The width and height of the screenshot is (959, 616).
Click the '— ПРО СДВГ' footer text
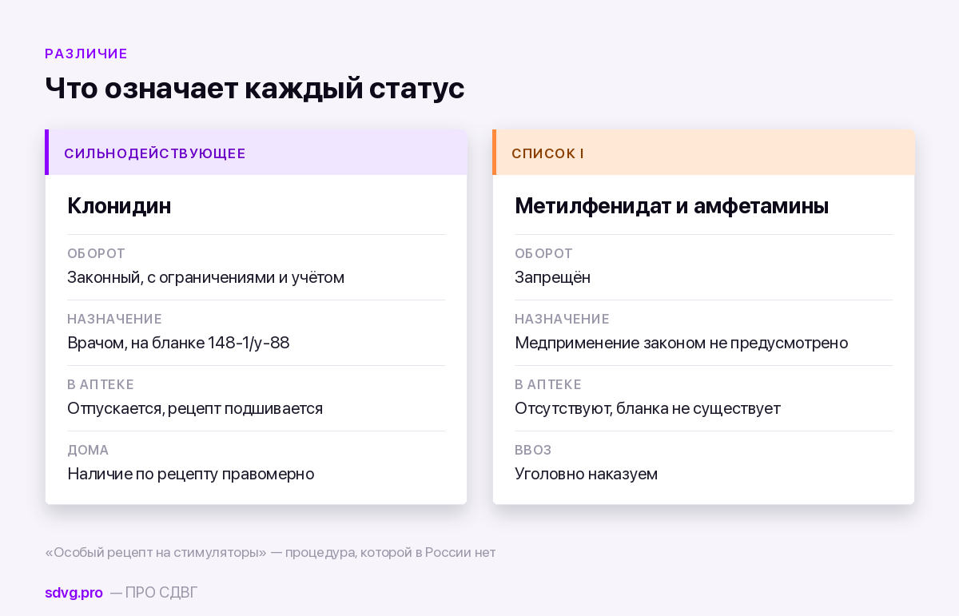pos(153,593)
